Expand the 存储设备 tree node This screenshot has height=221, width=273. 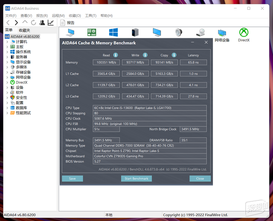(7, 72)
